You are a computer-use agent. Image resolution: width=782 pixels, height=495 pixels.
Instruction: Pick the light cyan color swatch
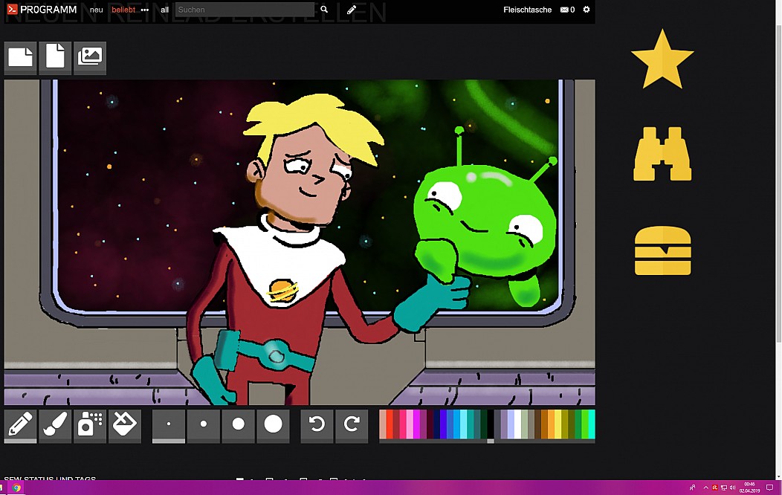pos(463,424)
